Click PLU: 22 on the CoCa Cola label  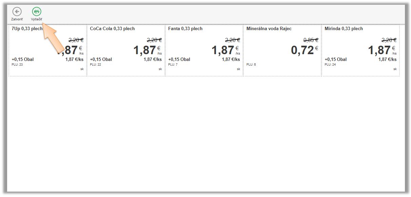click(x=96, y=64)
